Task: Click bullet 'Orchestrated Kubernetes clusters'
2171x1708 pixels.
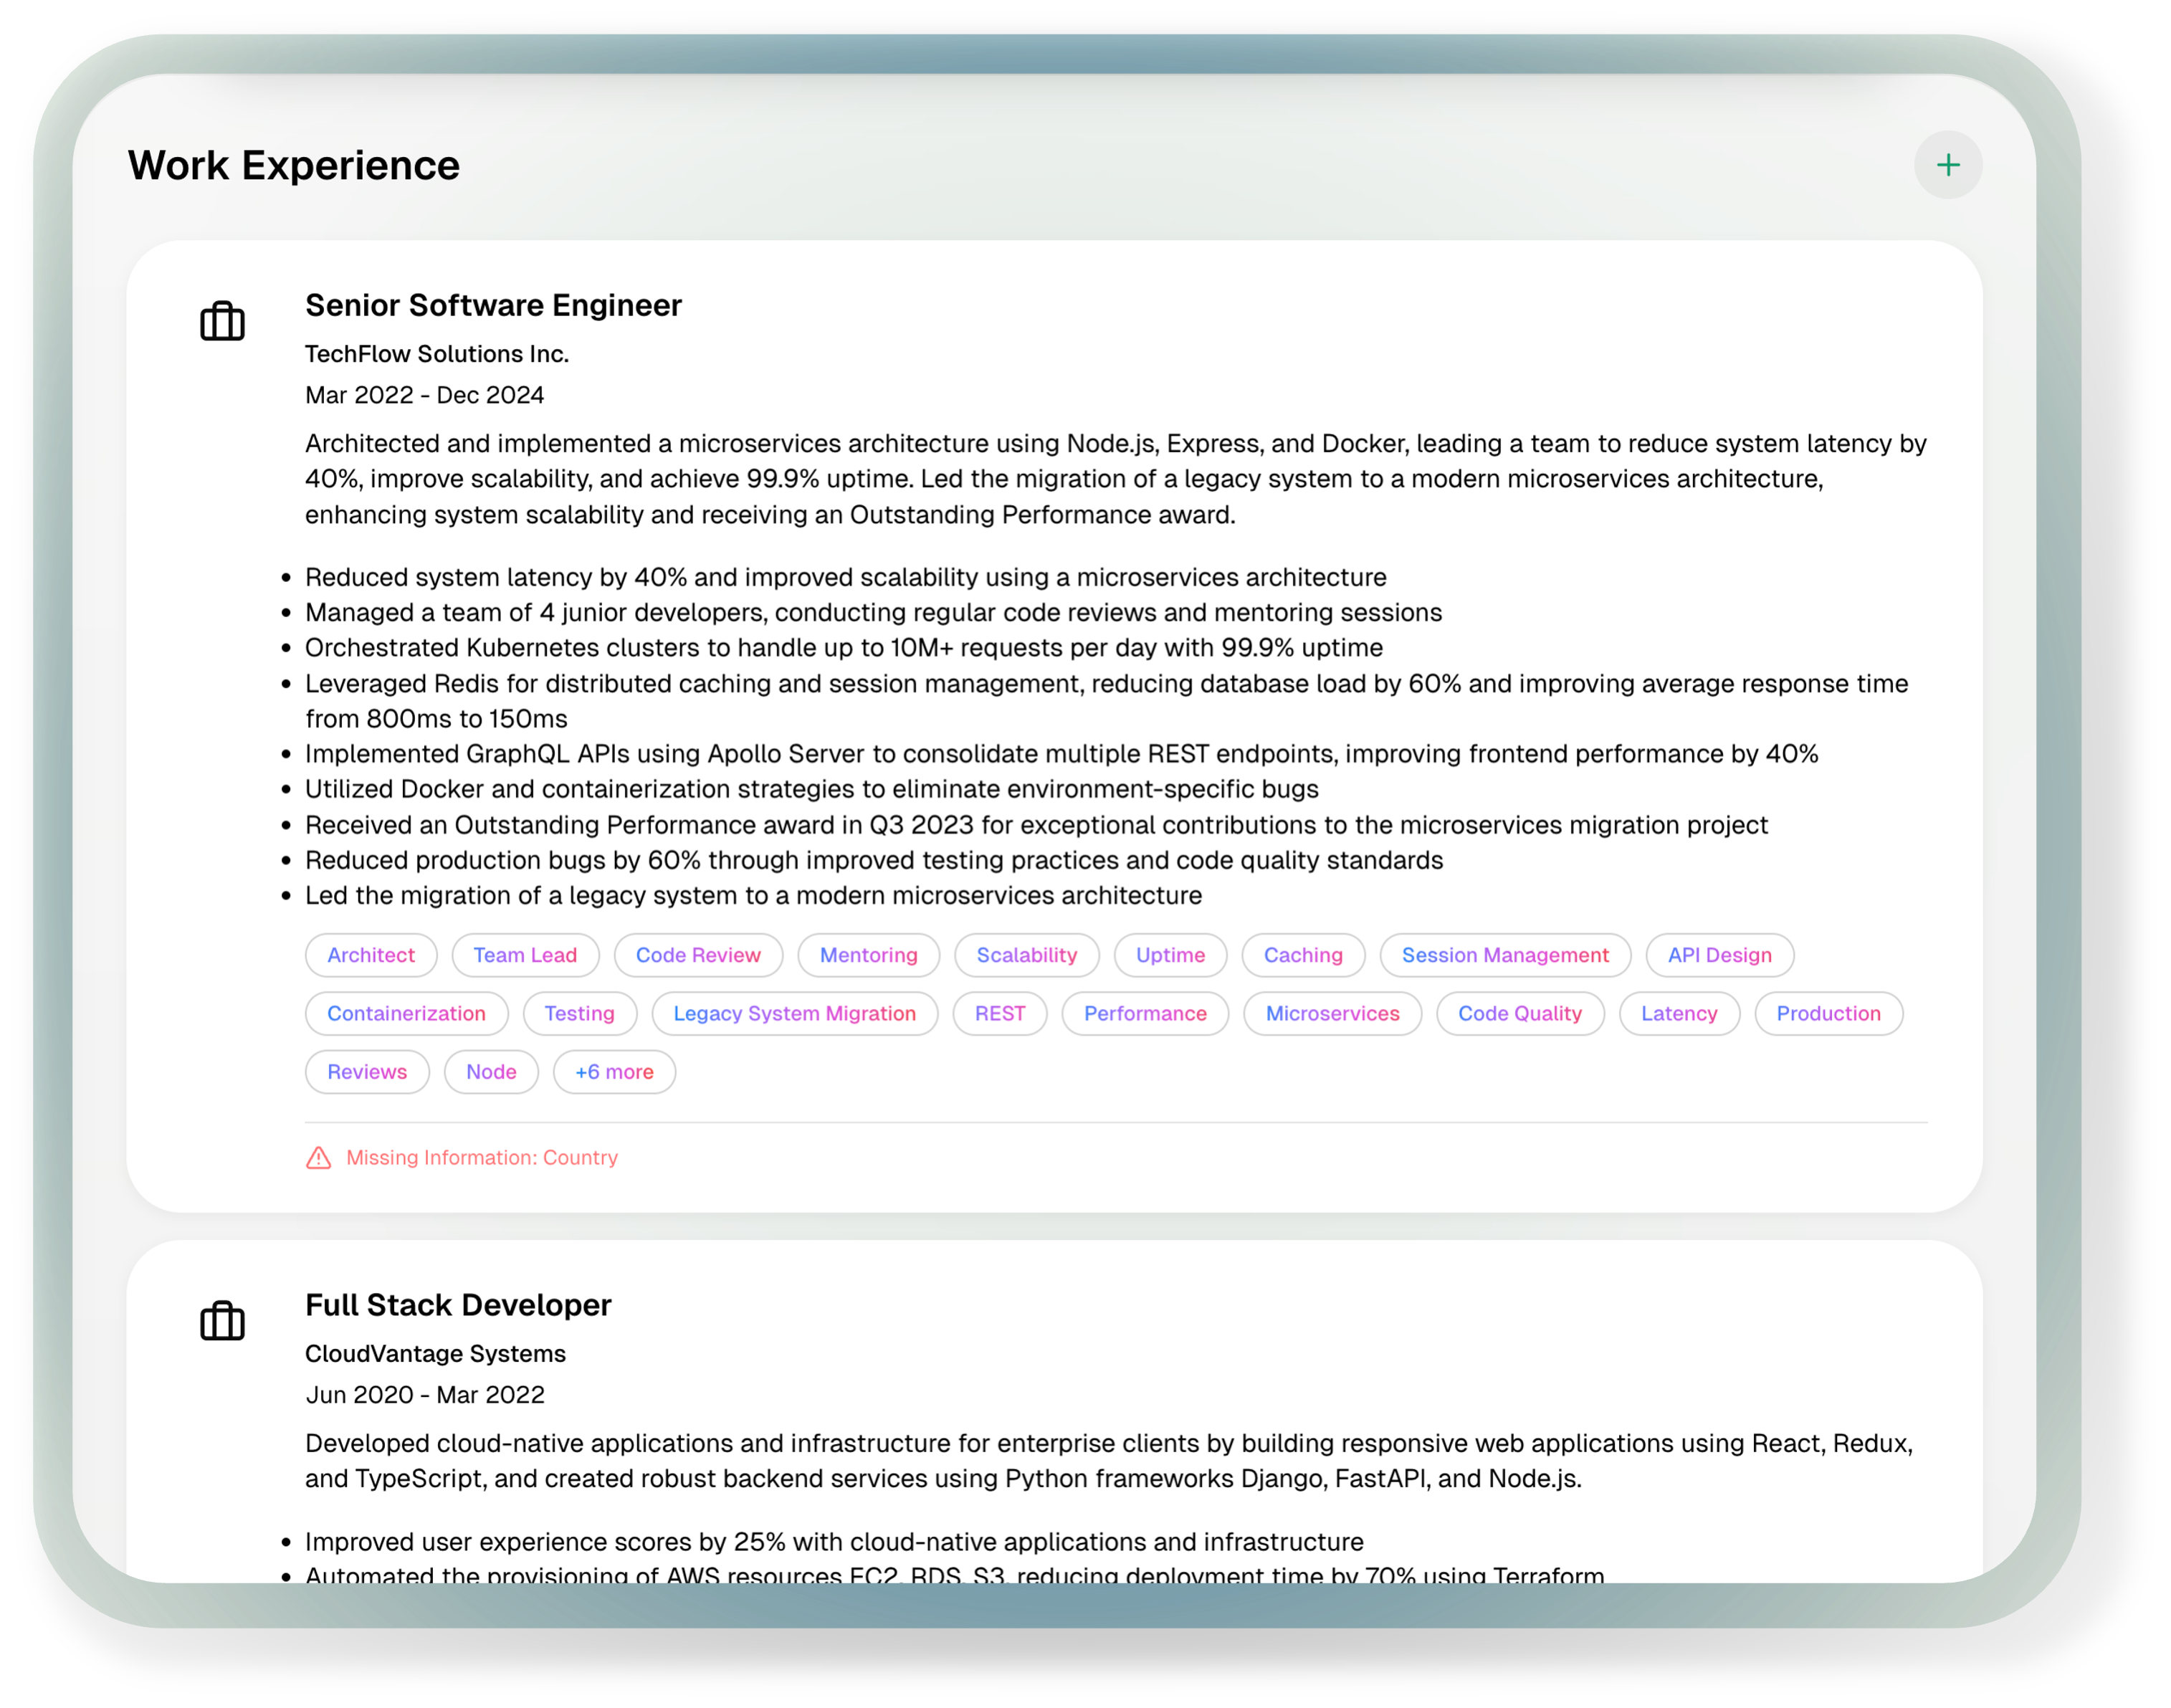Action: (x=844, y=647)
